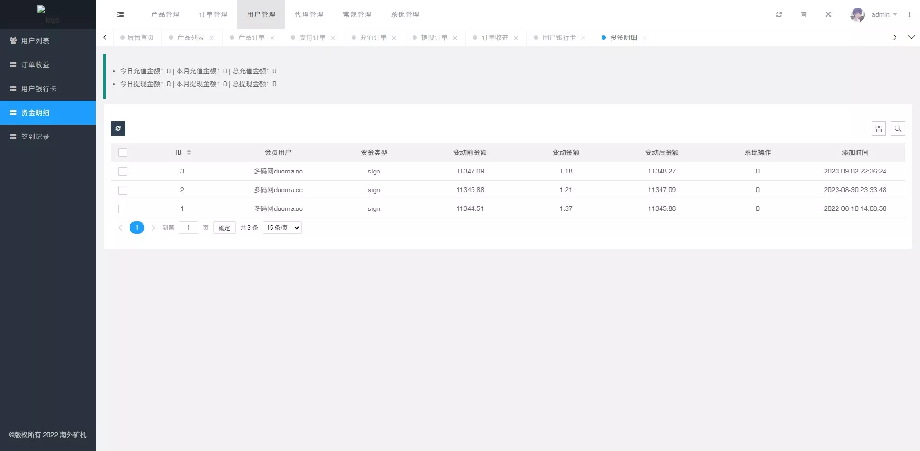Viewport: 920px width, 451px height.
Task: Click the page number input field
Action: click(x=188, y=228)
